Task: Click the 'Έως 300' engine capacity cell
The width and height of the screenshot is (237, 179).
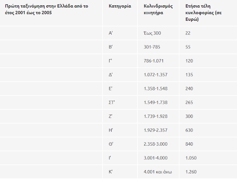Action: (152, 33)
